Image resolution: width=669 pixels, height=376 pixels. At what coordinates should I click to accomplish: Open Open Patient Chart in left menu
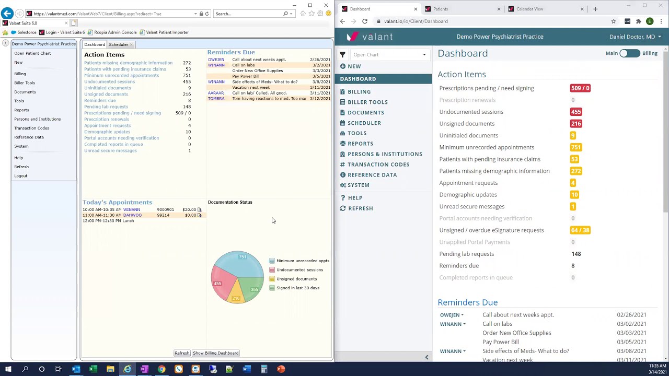[32, 53]
